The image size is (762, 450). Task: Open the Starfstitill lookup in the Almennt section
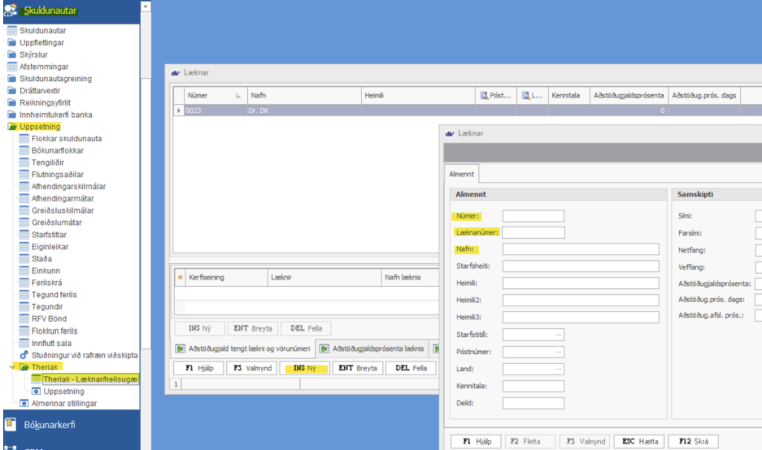point(558,334)
